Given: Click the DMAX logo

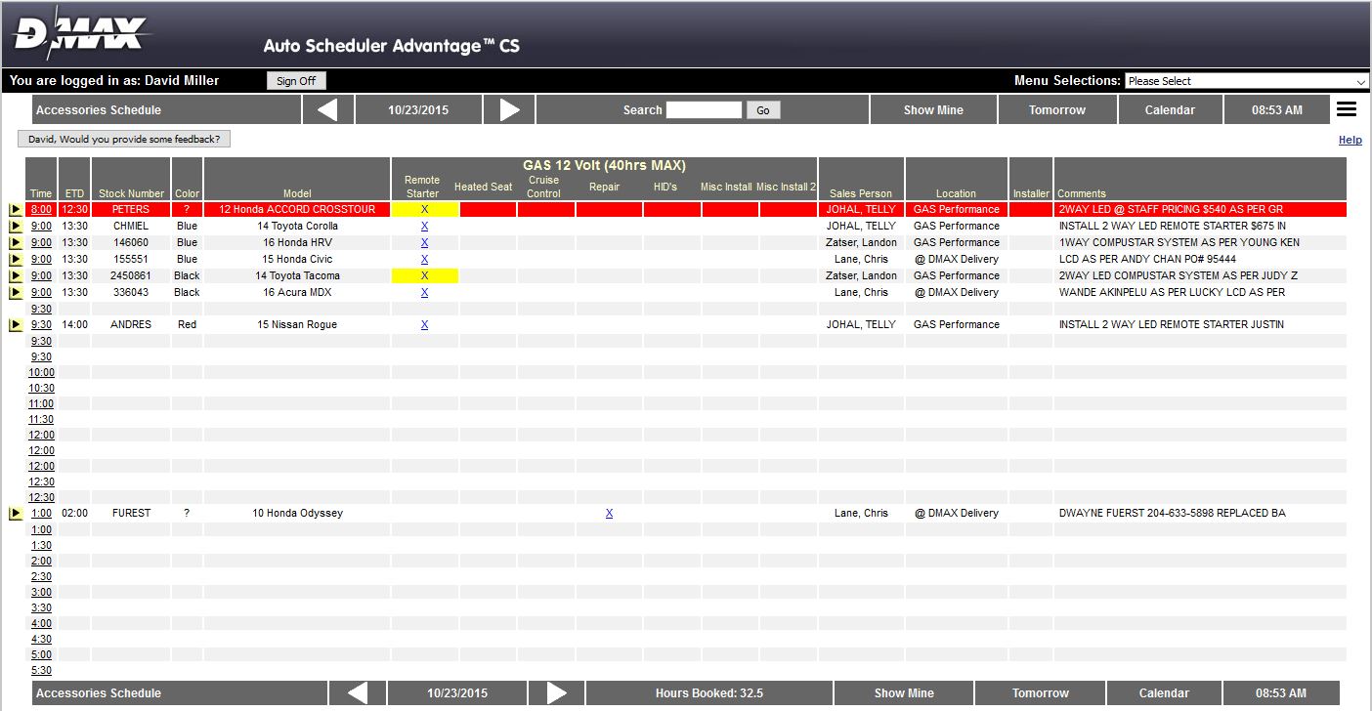Looking at the screenshot, I should pos(80,35).
